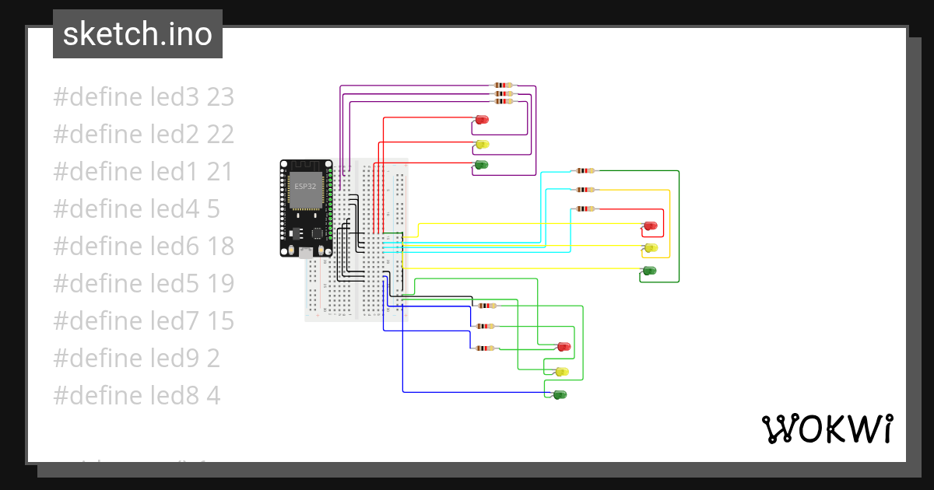
Task: Click the red LED in the top traffic light group
Action: coord(481,119)
